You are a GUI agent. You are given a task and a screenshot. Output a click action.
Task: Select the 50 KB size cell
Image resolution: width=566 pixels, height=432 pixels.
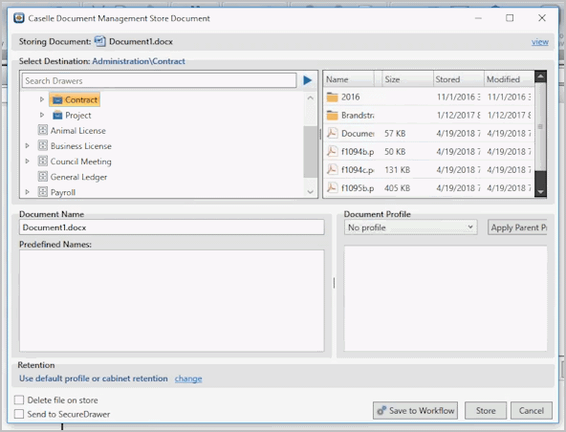click(395, 152)
